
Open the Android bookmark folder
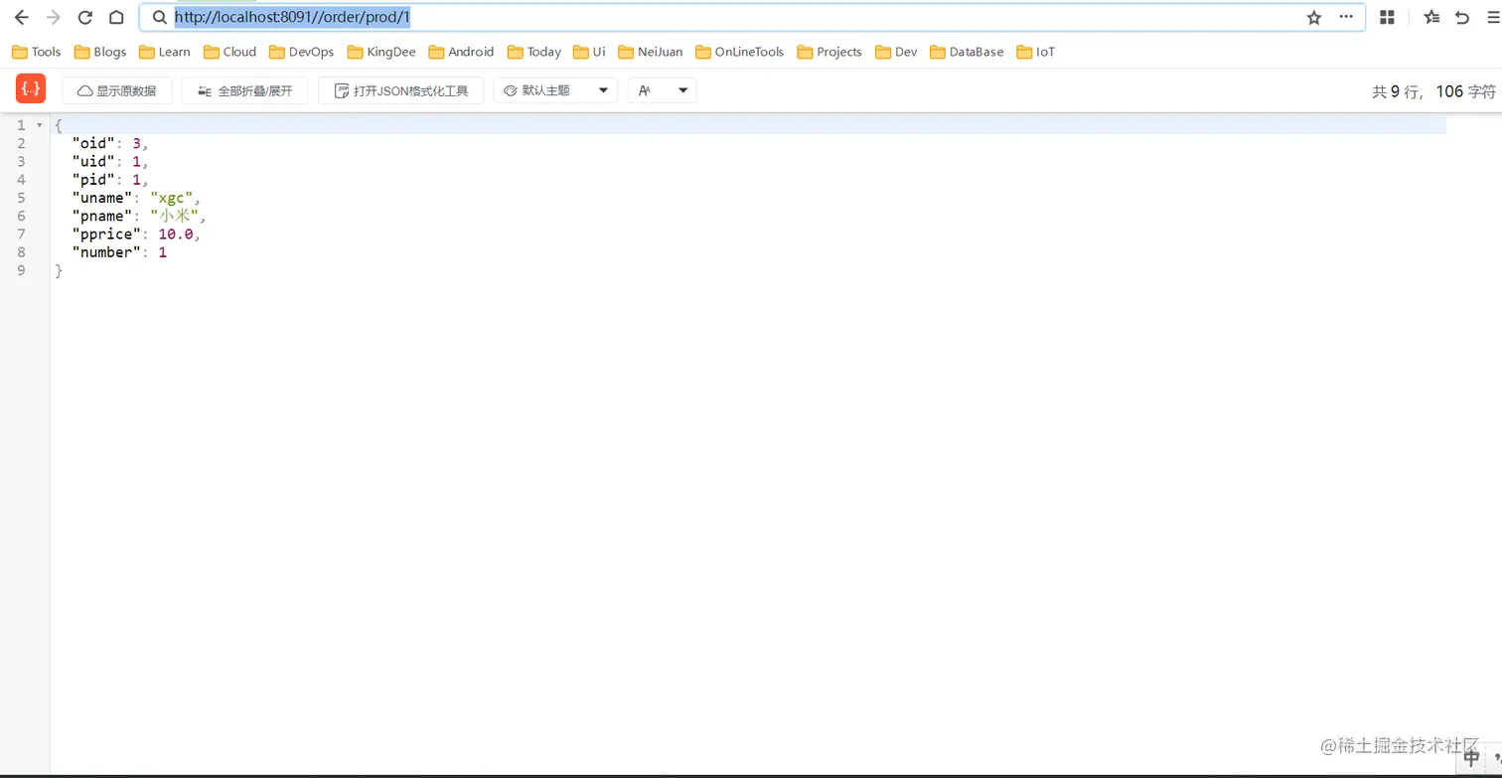(461, 52)
